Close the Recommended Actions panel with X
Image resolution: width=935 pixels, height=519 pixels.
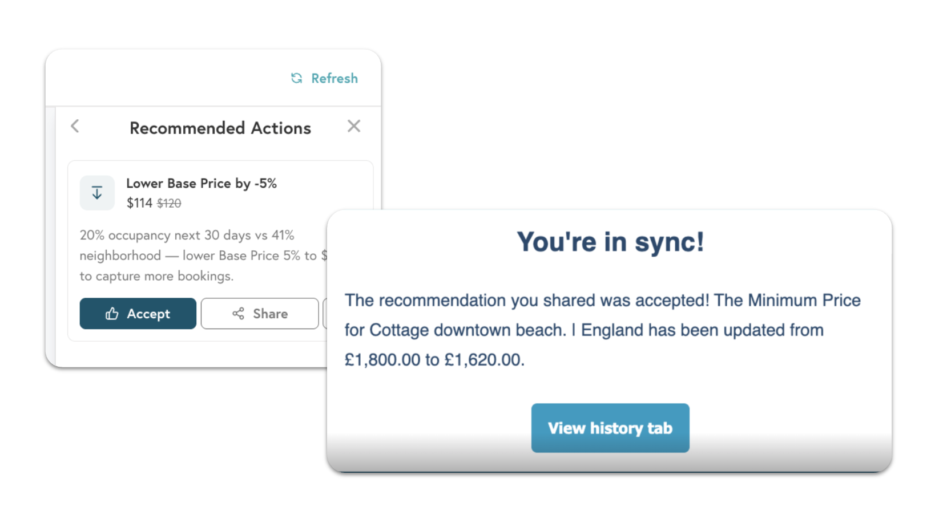[354, 125]
